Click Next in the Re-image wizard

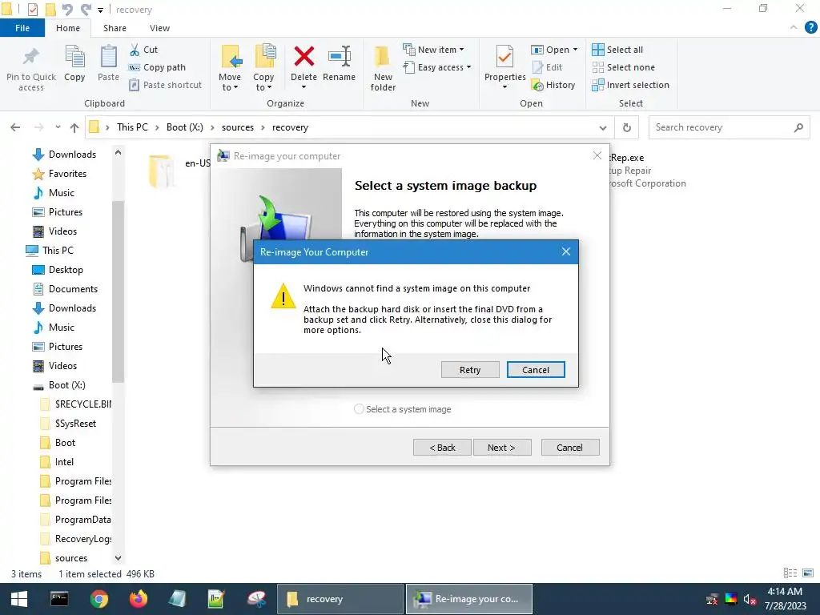[502, 448]
